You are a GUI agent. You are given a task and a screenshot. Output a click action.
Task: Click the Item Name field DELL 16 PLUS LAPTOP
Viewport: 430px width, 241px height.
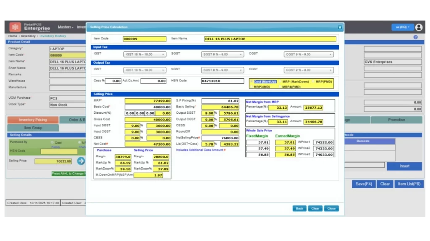270,39
